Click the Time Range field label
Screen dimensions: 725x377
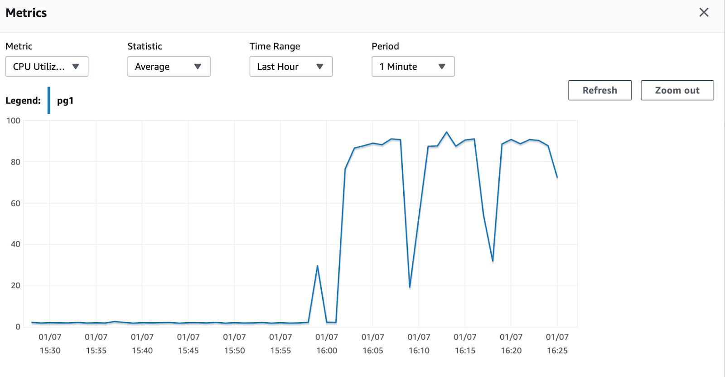tap(275, 46)
